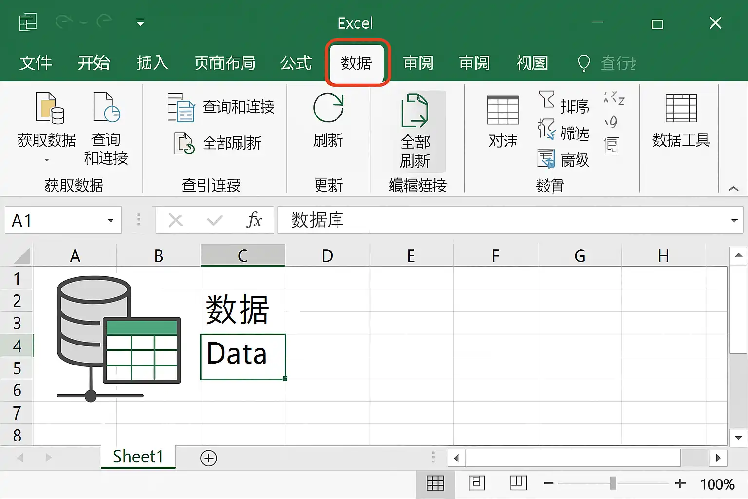748x499 pixels.
Task: Collapse the ribbon with the chevron
Action: pos(733,189)
